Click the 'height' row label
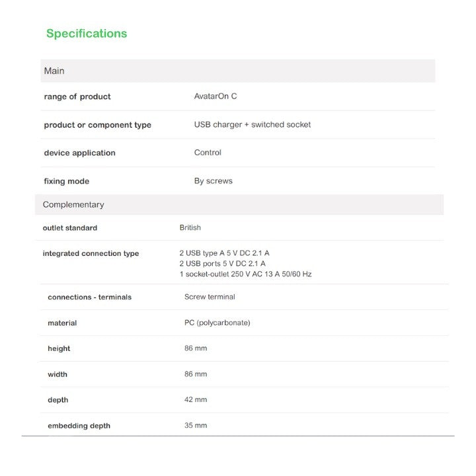 (59, 348)
